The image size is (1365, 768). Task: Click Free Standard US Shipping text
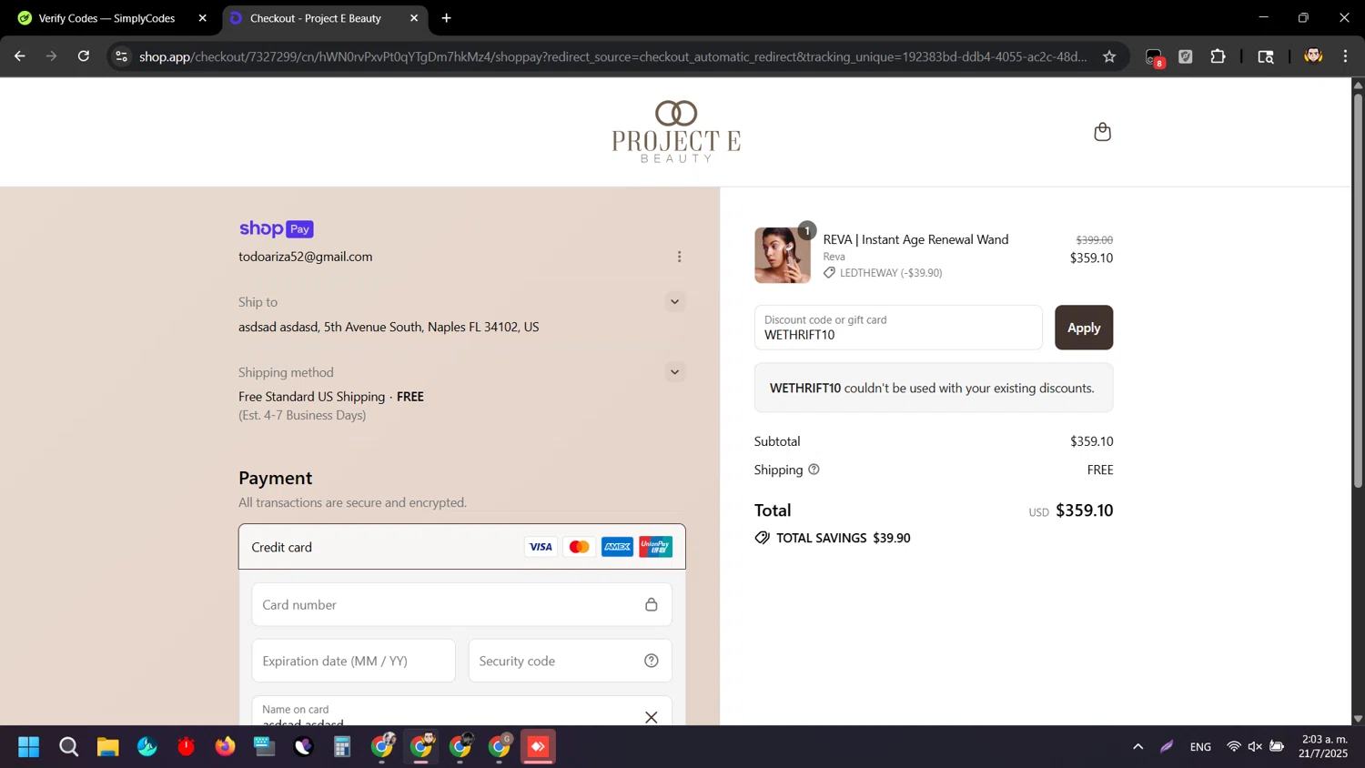[311, 397]
